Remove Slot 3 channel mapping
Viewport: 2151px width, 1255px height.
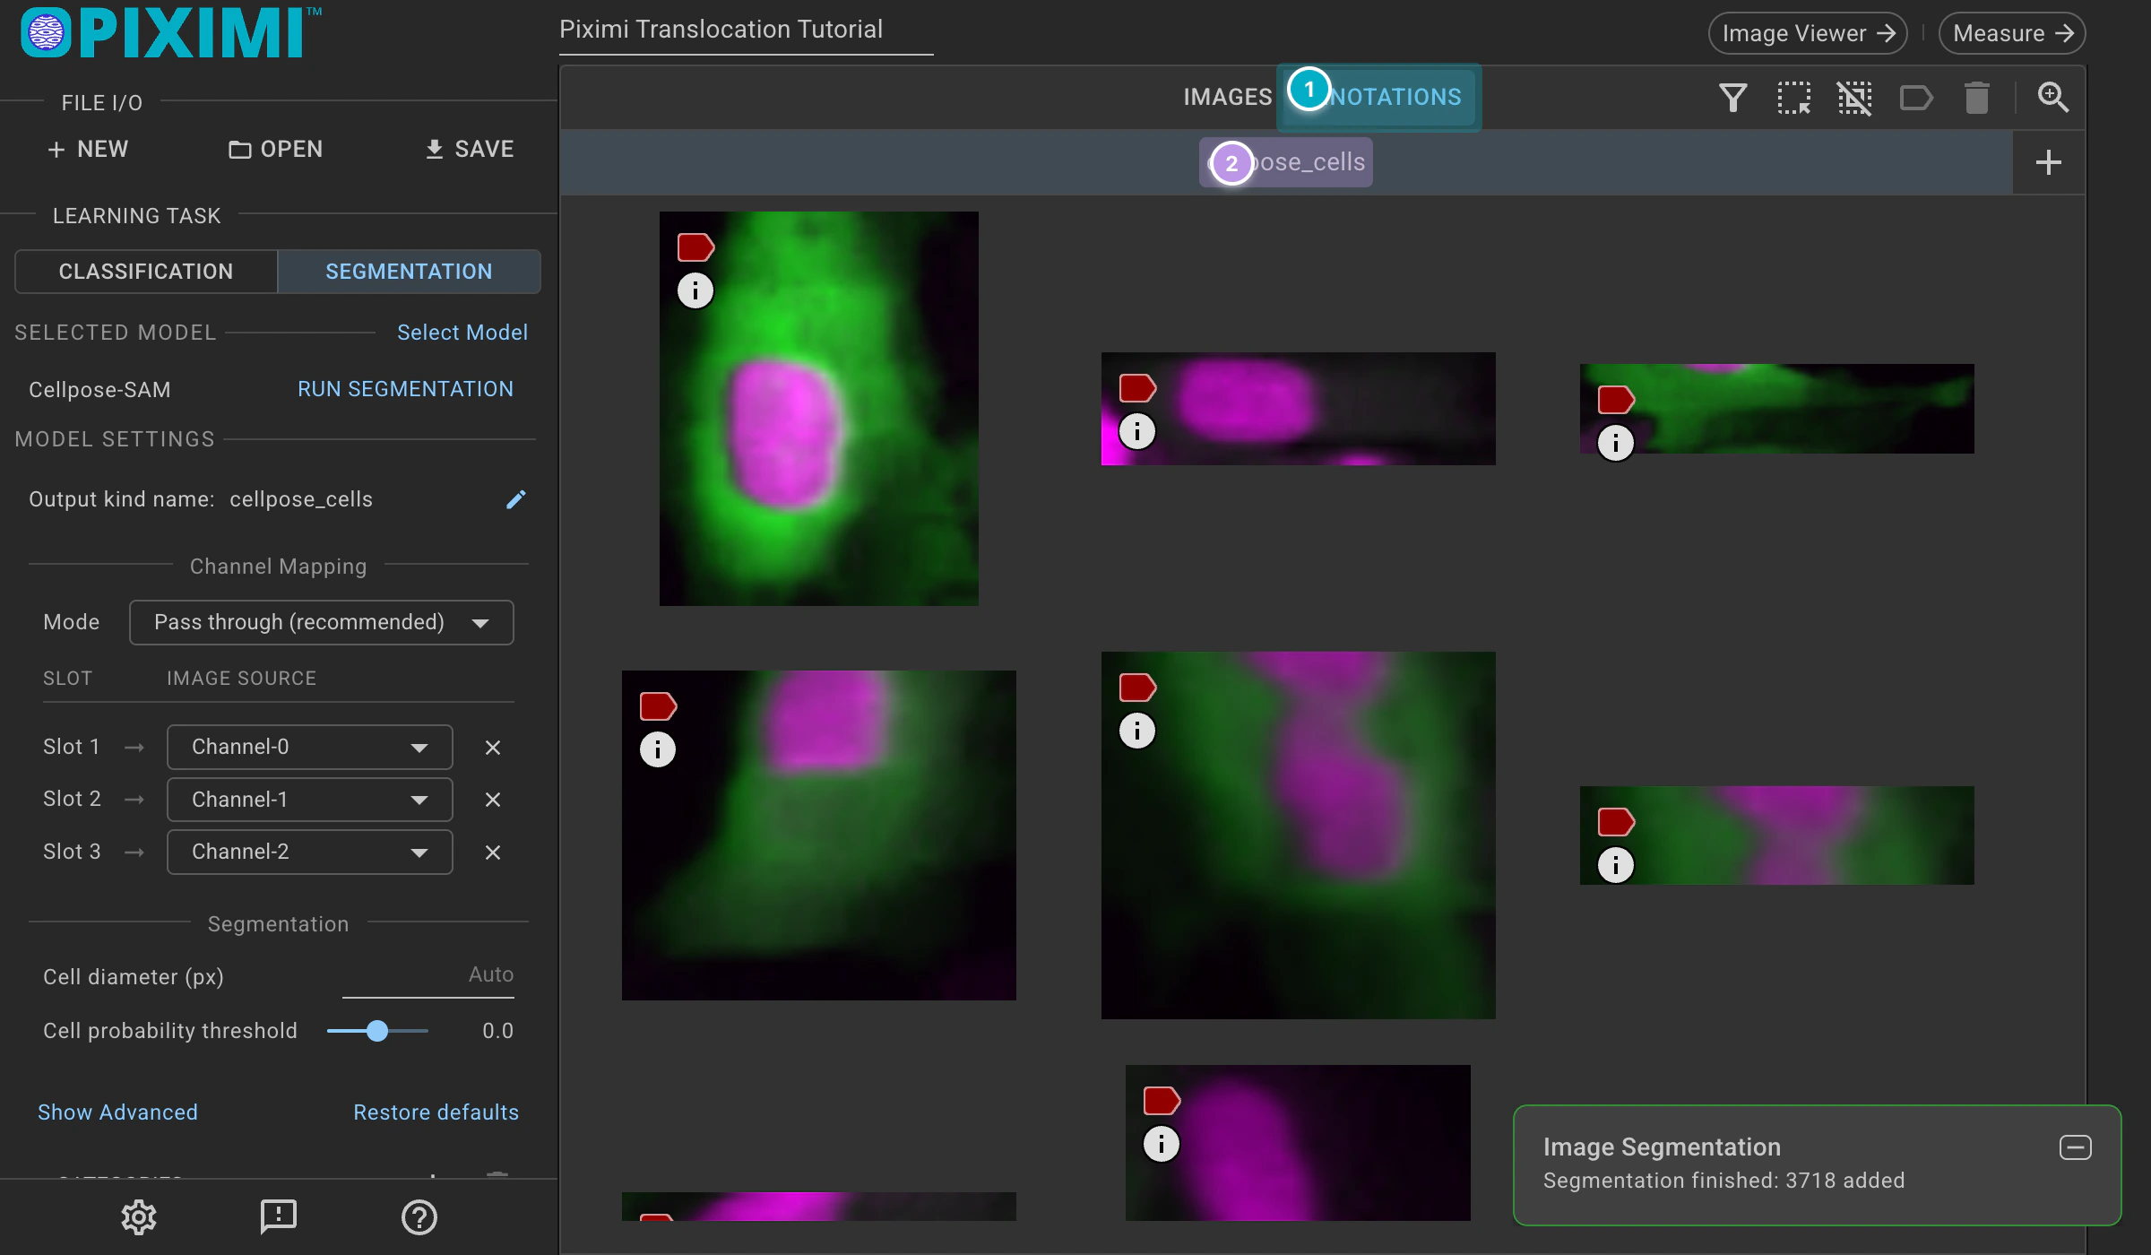[492, 853]
